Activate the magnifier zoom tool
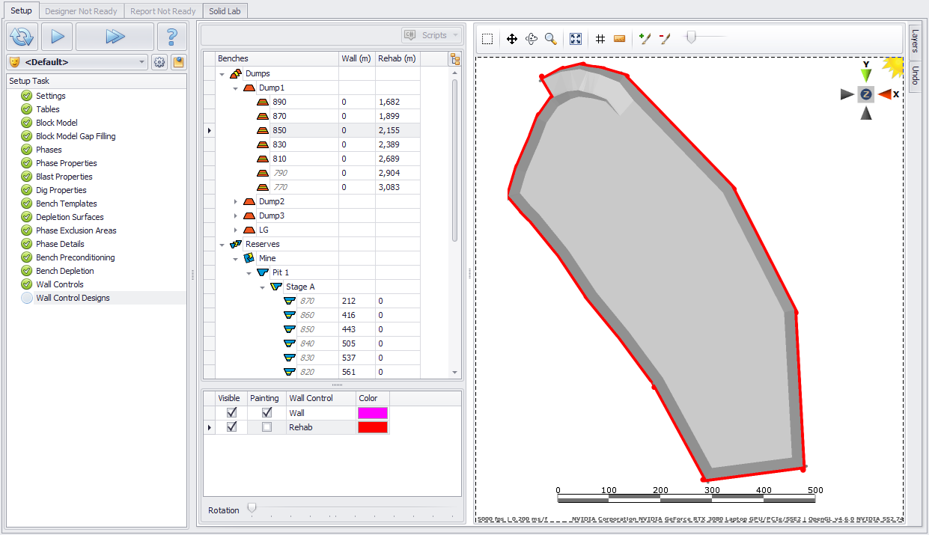 point(551,39)
